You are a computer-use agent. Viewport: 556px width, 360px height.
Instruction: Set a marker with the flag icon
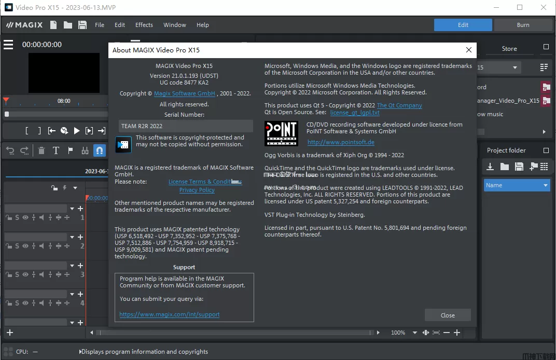click(71, 150)
